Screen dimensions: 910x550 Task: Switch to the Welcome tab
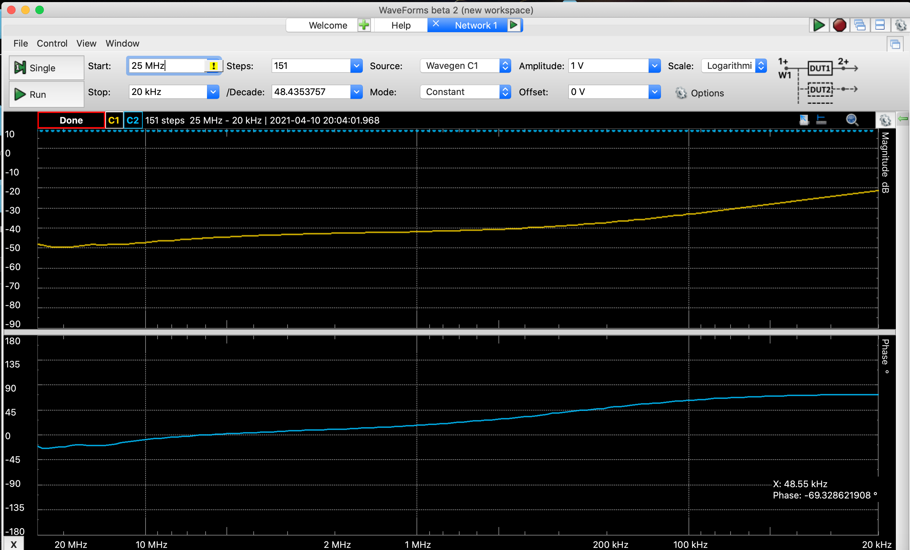(x=328, y=25)
